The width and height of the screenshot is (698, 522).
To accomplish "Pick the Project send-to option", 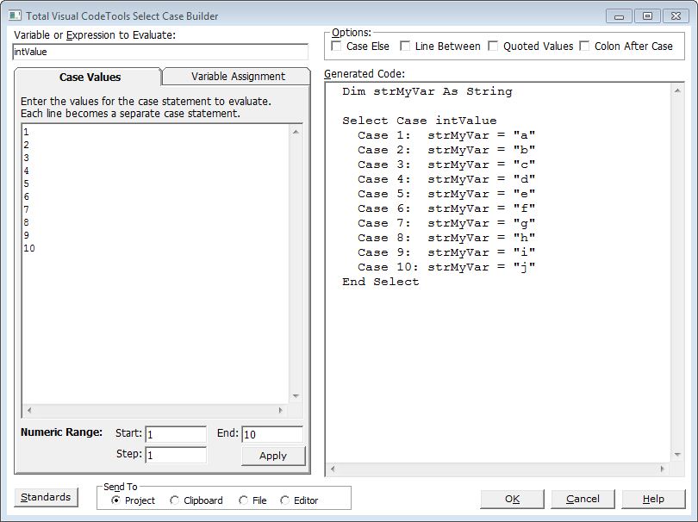I will tap(116, 500).
